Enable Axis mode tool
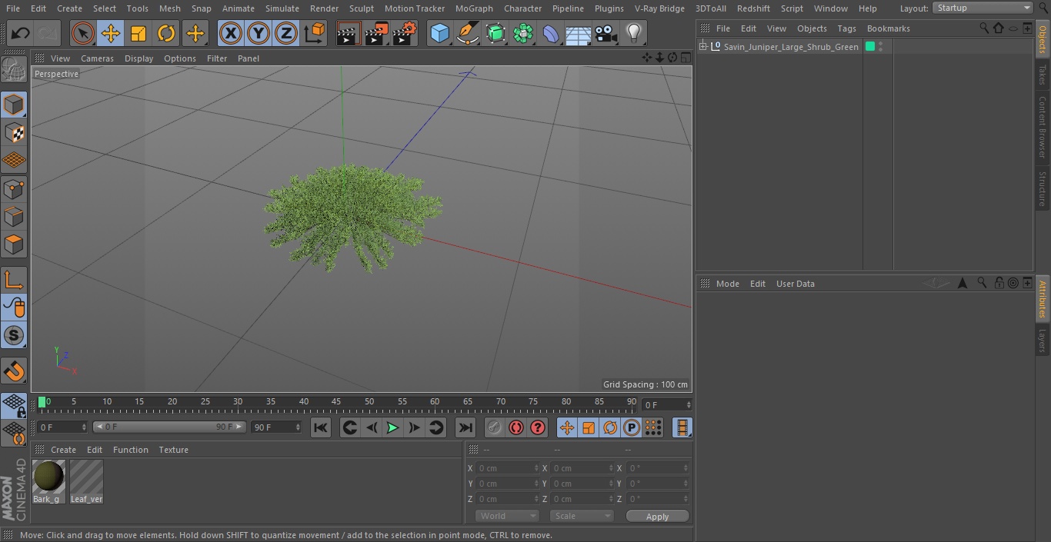The width and height of the screenshot is (1051, 542). pyautogui.click(x=14, y=279)
